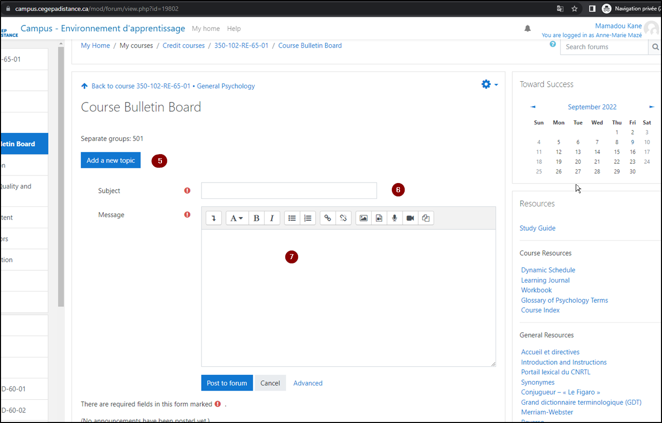Toggle bold formatting in message editor
Screen dimensions: 662x423
coord(256,218)
